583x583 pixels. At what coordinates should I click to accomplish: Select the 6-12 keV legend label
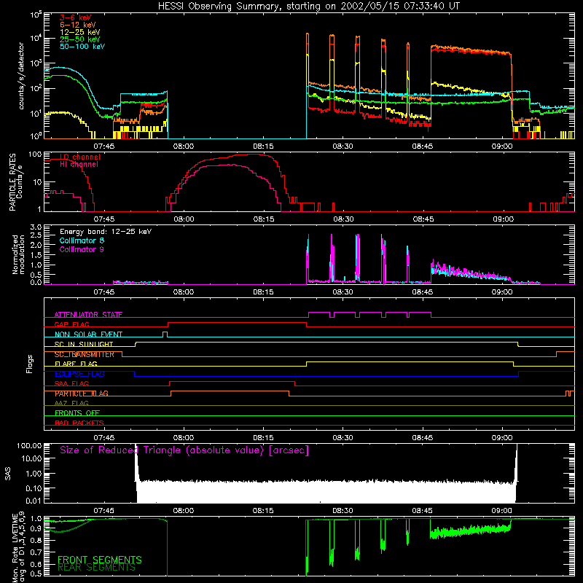pyautogui.click(x=78, y=25)
